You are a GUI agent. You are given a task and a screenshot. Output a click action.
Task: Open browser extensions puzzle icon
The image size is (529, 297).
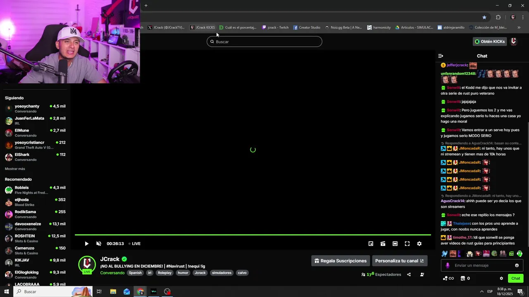498,17
